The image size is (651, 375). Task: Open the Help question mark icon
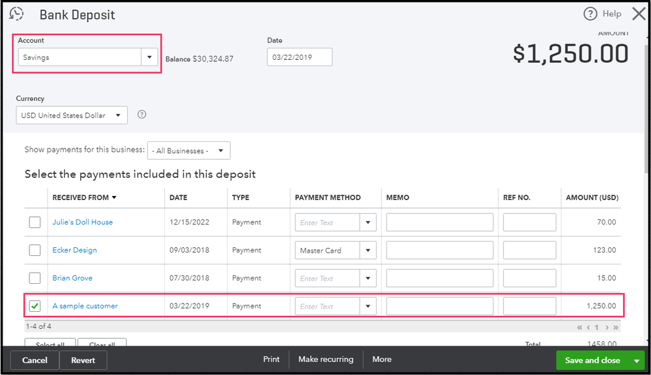pos(590,14)
